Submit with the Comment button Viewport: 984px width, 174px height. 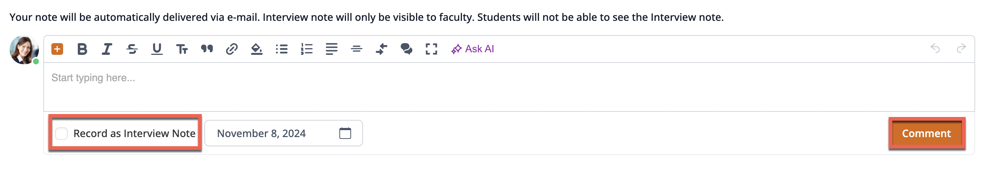pos(926,134)
